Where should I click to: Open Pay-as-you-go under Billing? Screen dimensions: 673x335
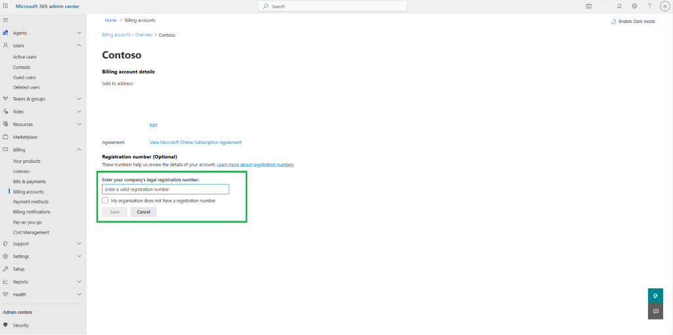(28, 223)
